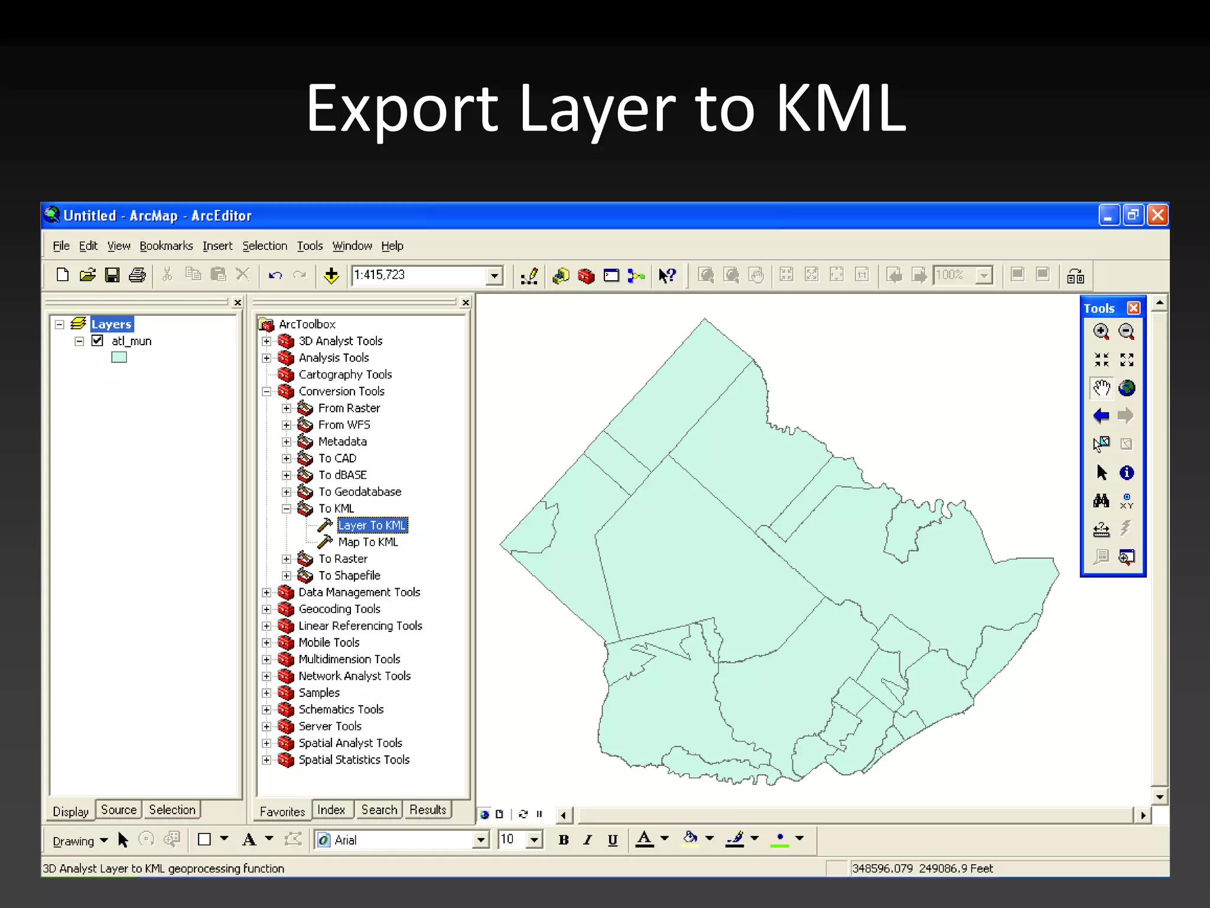Image resolution: width=1210 pixels, height=908 pixels.
Task: Open the Window menu
Action: pos(352,246)
